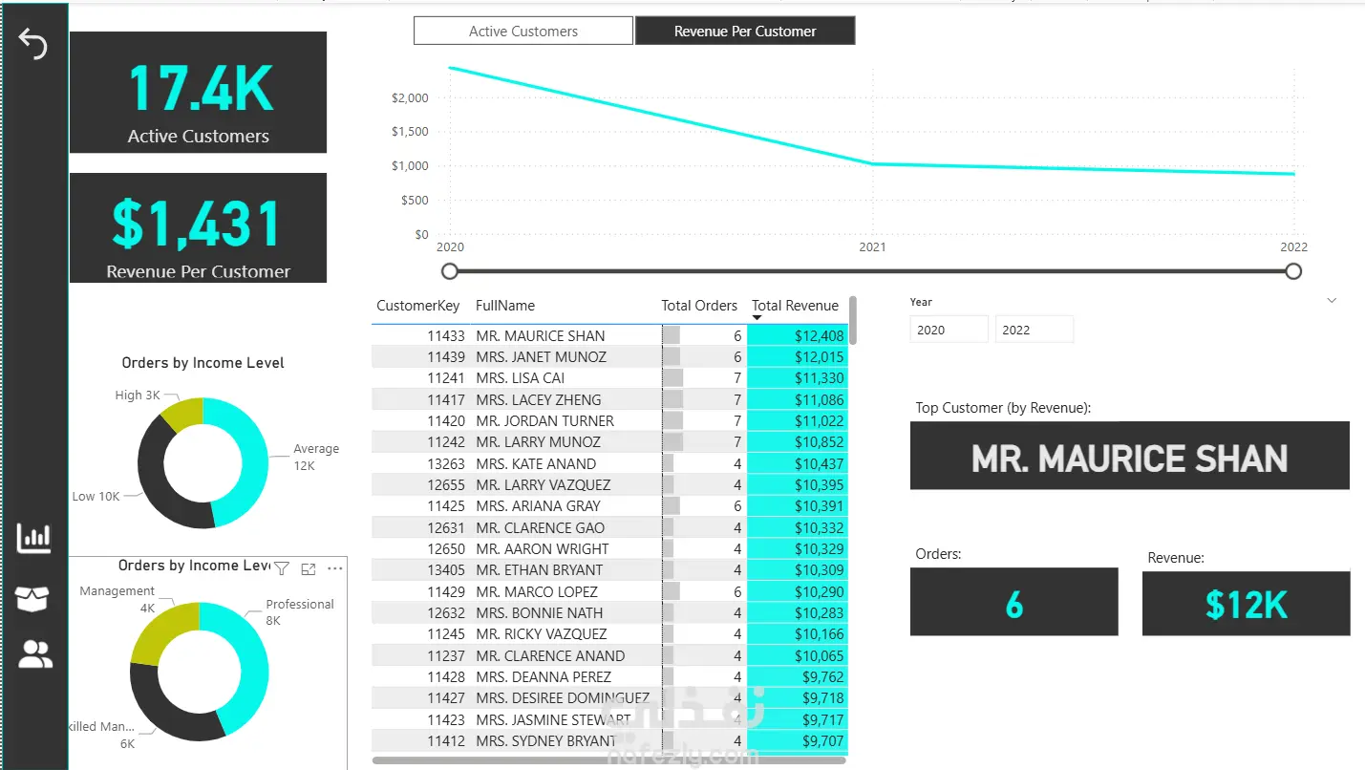Image resolution: width=1365 pixels, height=770 pixels.
Task: Click the $1,431 Revenue Per Customer card
Action: pyautogui.click(x=199, y=227)
